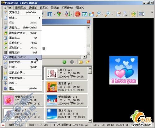Click the green back navigation arrow
Viewport: 155px width, 128px height.
[x=64, y=62]
